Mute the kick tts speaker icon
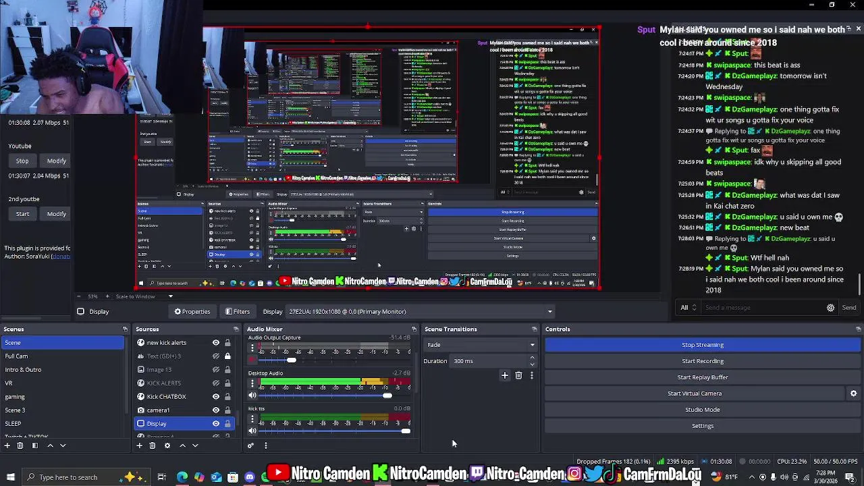The height and width of the screenshot is (486, 864). (x=252, y=431)
